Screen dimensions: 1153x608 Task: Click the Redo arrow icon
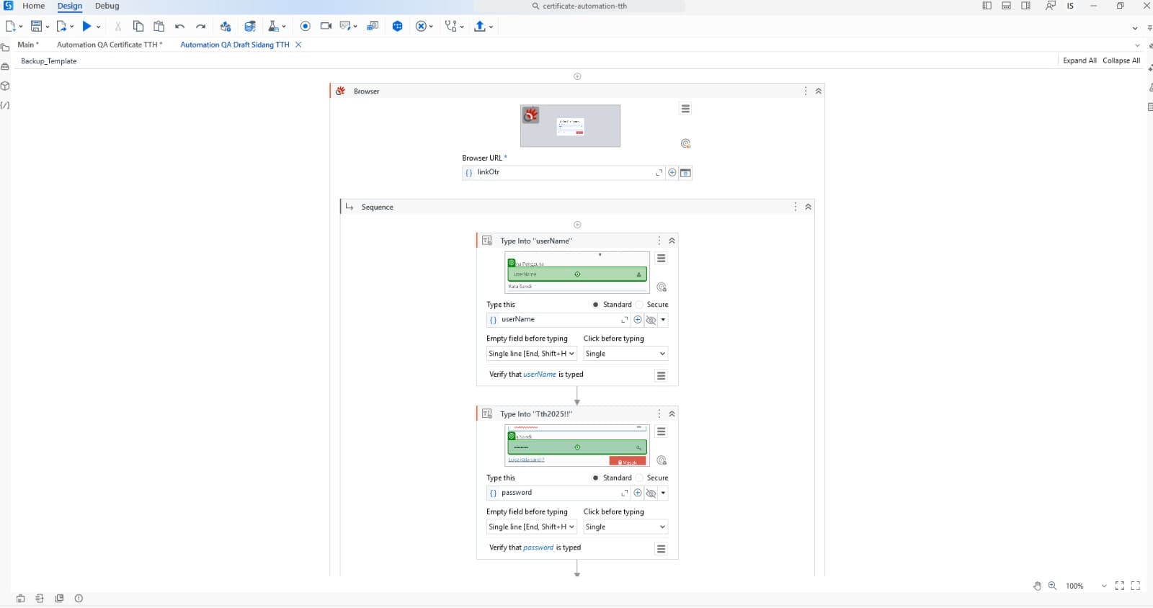[x=201, y=27]
